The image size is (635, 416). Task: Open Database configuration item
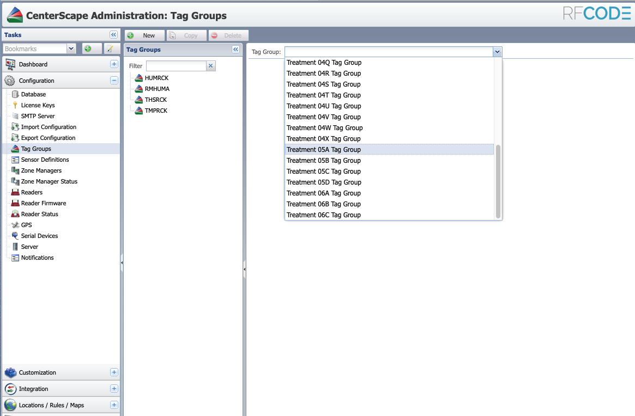click(33, 94)
